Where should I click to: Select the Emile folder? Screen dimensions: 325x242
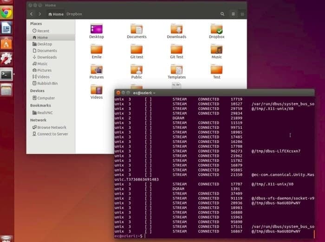(97, 51)
